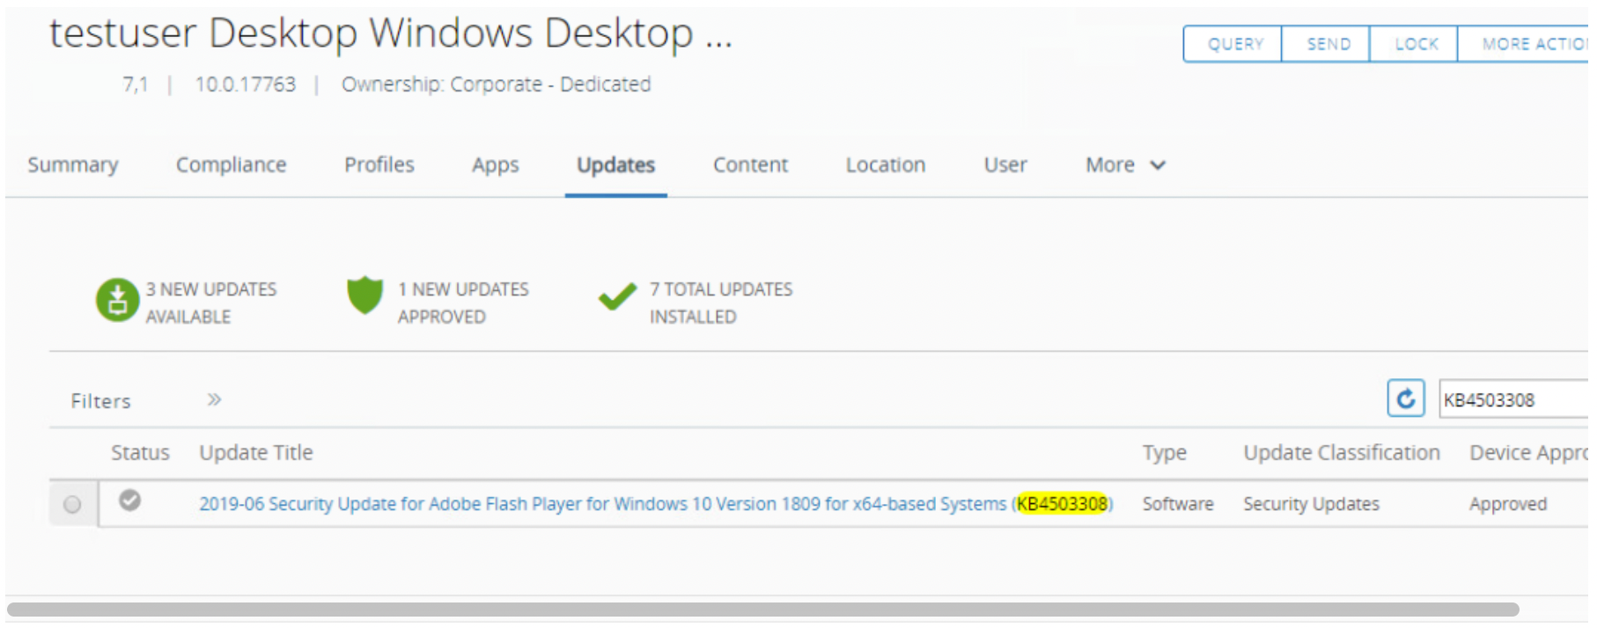Switch to the Summary tab
The height and width of the screenshot is (628, 1597).
73,165
